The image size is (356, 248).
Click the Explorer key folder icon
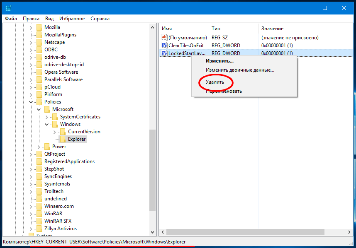coord(63,139)
